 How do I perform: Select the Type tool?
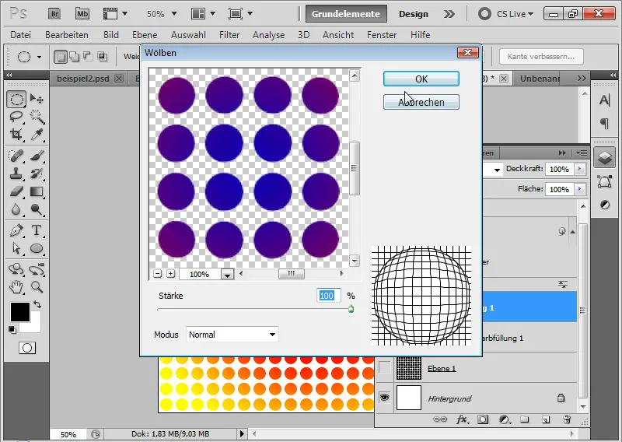coord(37,230)
